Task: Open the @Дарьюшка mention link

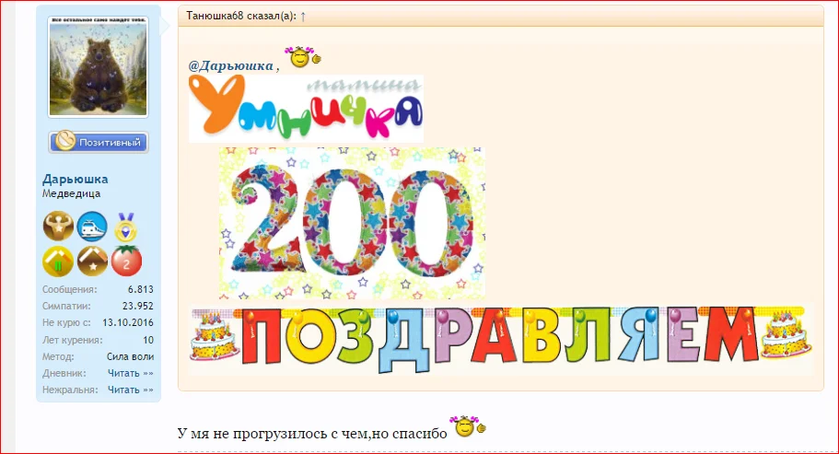Action: 230,65
